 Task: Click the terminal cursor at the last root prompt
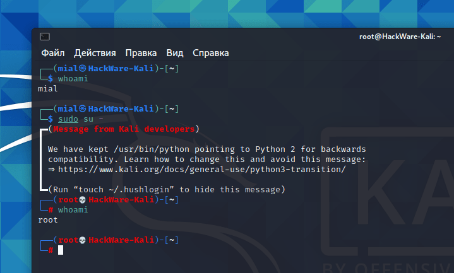tap(61, 250)
